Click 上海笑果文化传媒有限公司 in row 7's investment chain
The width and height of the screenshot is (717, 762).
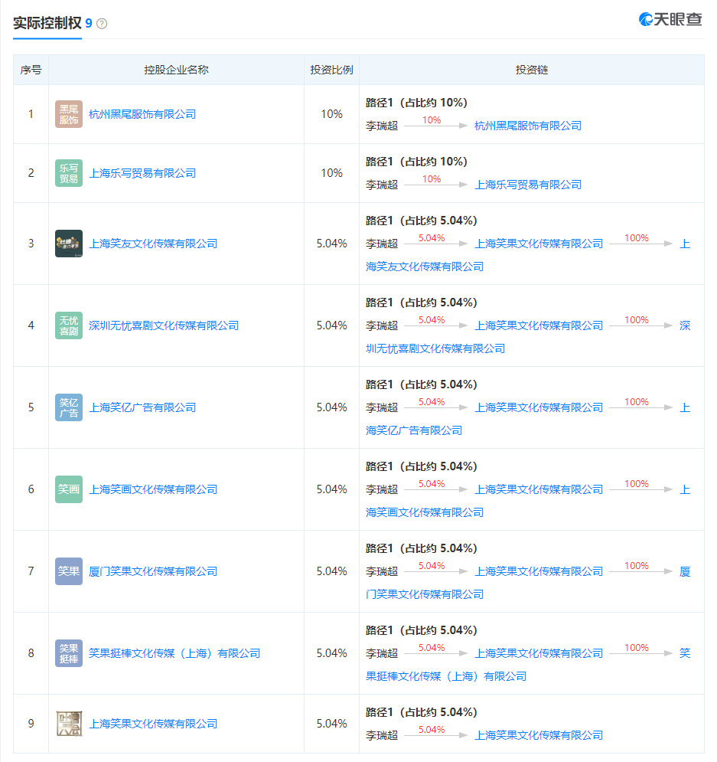coord(539,571)
